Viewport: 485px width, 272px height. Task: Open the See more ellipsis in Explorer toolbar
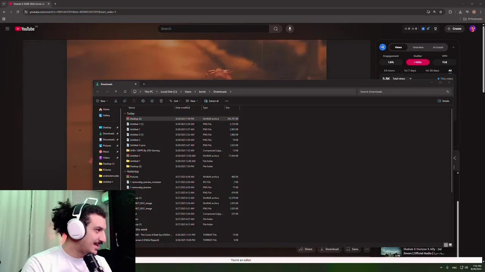[227, 101]
